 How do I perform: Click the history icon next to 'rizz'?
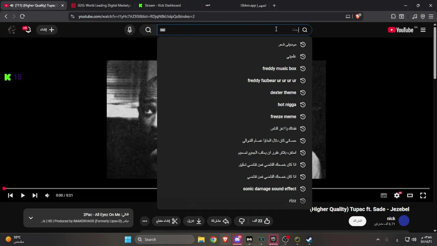tap(302, 201)
